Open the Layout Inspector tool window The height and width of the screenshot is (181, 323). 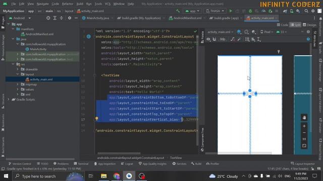pyautogui.click(x=303, y=163)
